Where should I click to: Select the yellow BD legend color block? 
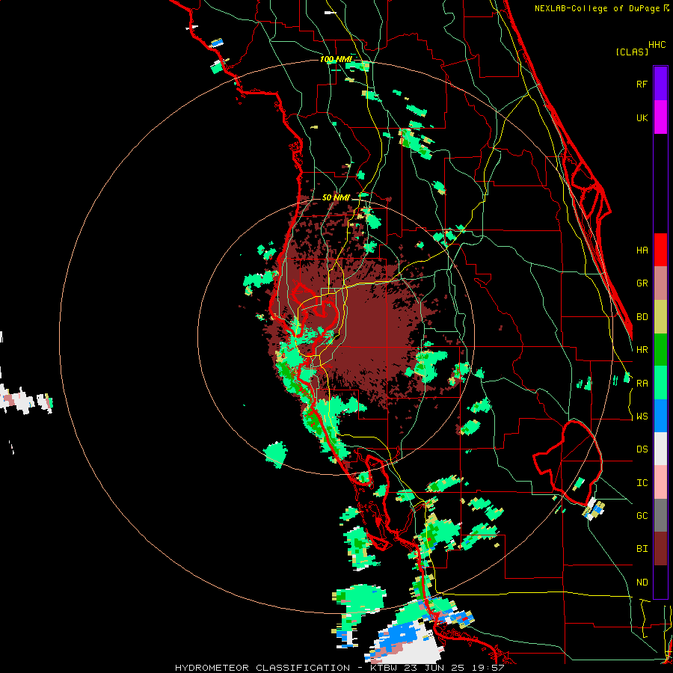tap(660, 317)
